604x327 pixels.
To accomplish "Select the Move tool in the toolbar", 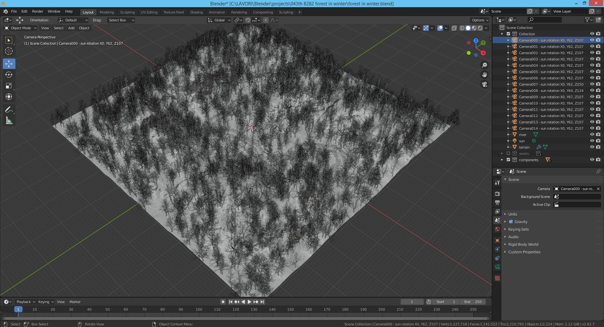I will coord(9,63).
